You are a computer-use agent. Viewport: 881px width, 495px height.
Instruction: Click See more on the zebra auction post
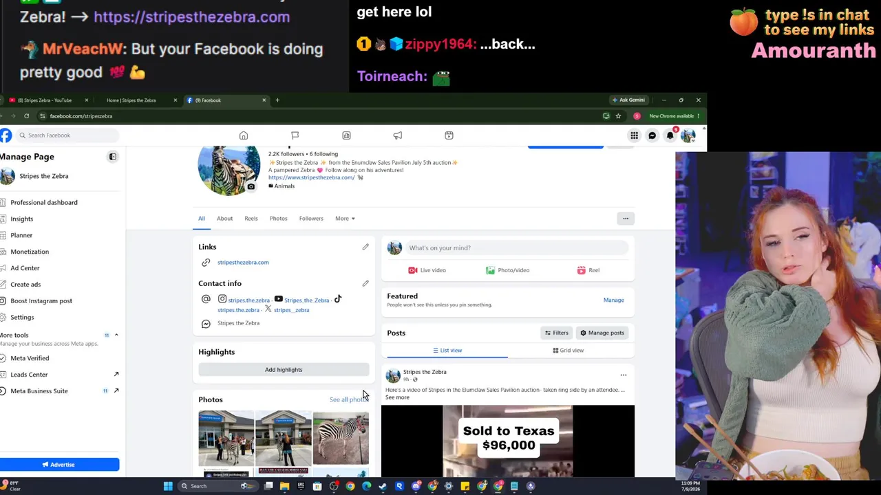coord(397,397)
